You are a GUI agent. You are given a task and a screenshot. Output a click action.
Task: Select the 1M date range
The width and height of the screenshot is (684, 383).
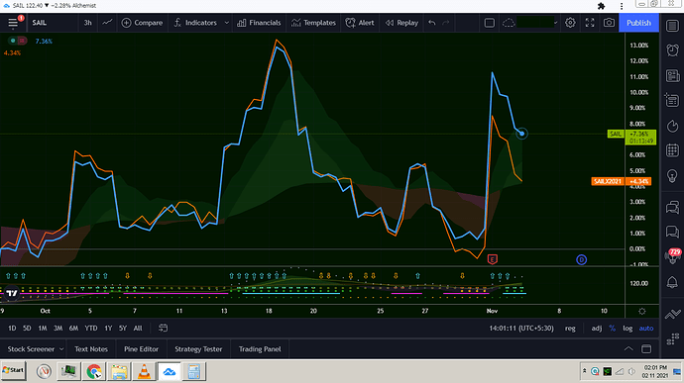43,329
